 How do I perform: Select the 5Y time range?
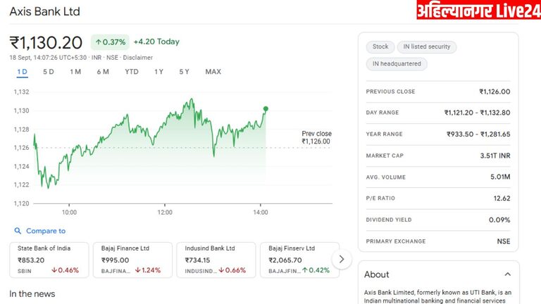click(184, 72)
